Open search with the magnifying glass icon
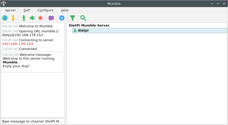The height and width of the screenshot is (125, 228). 83,18
